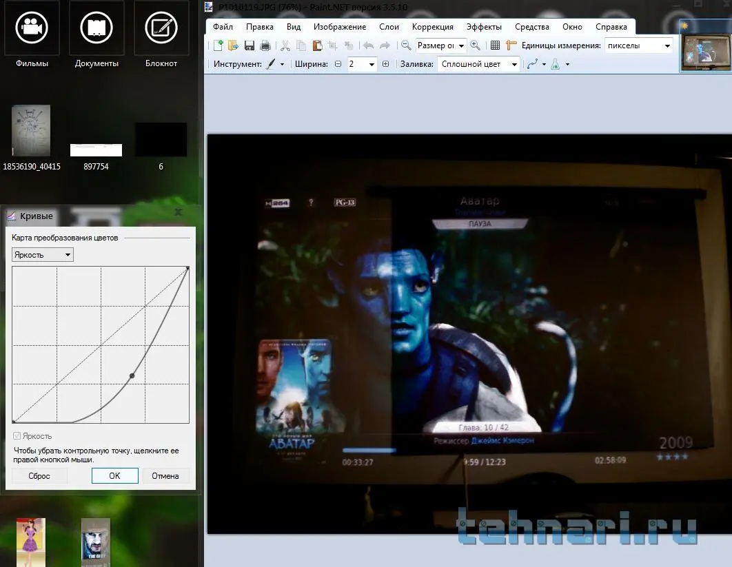732x567 pixels.
Task: Open the Правка menu
Action: click(260, 27)
